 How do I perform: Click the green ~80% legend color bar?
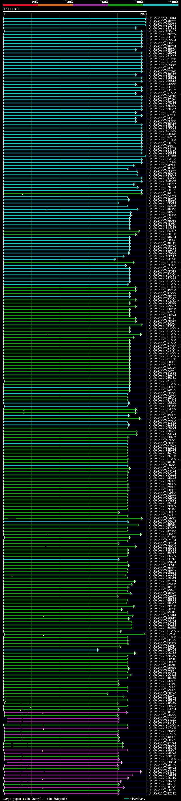click(126, 5)
